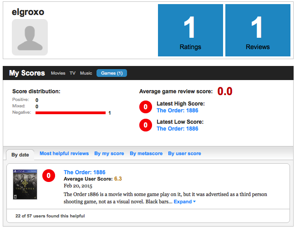Click the elgroxo default avatar image
The image size is (295, 227).
click(x=30, y=37)
